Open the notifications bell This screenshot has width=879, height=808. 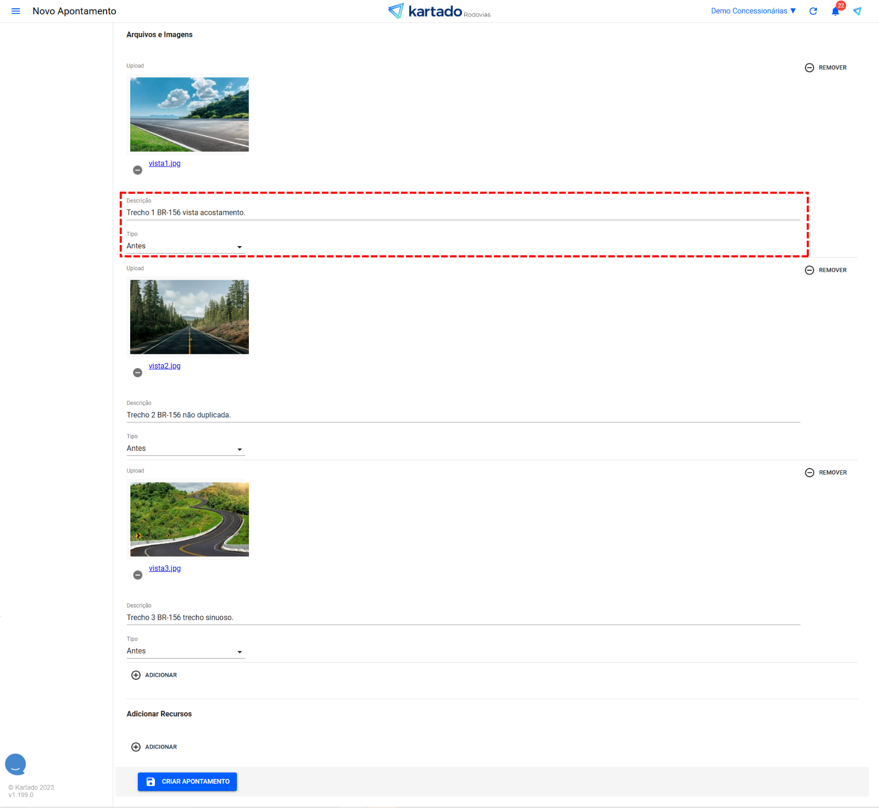(x=835, y=11)
